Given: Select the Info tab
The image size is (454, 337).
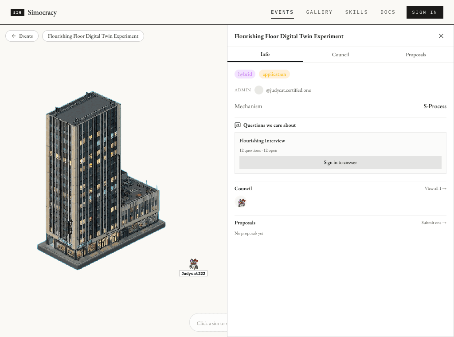Looking at the screenshot, I should click(x=265, y=55).
